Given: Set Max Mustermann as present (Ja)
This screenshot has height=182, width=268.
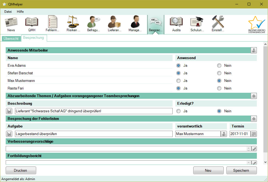Looking at the screenshot, I should click(x=179, y=81).
